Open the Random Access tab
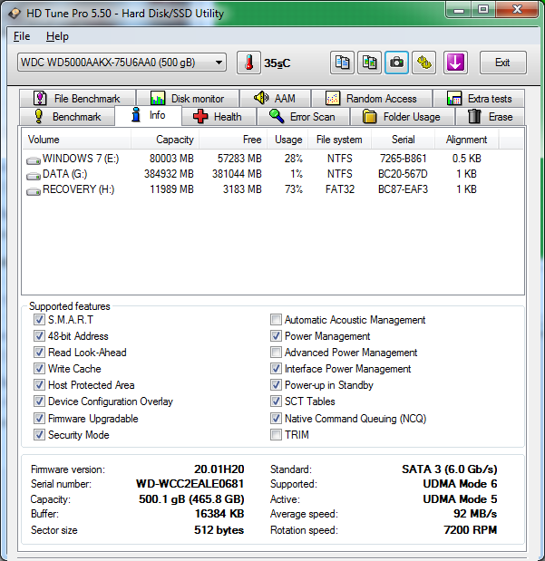The image size is (545, 561). tap(371, 98)
